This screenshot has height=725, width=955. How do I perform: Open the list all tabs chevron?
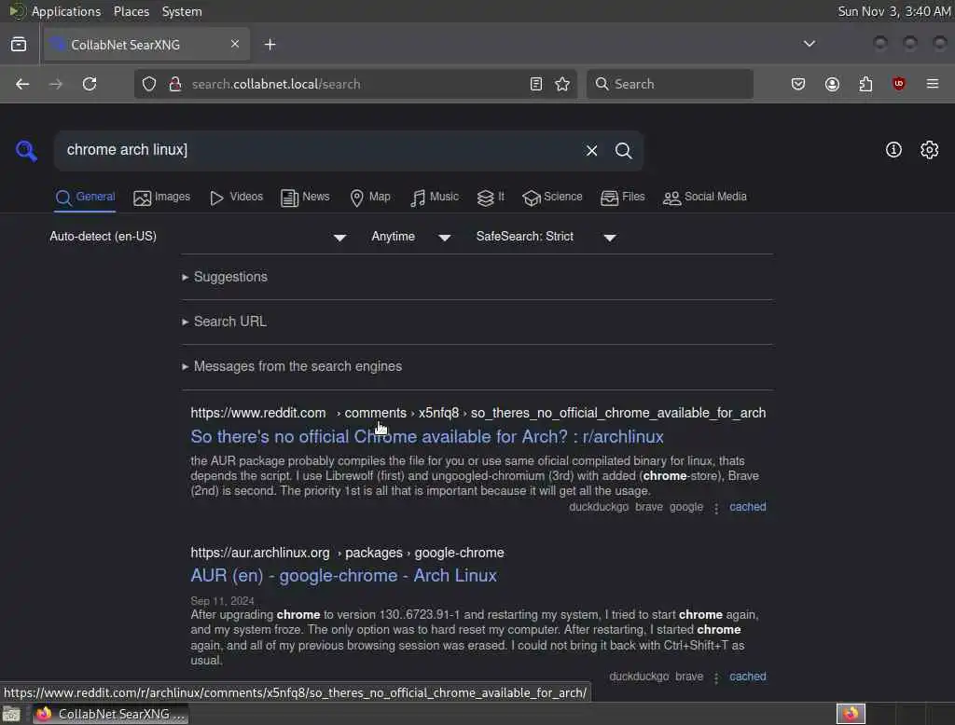point(810,44)
